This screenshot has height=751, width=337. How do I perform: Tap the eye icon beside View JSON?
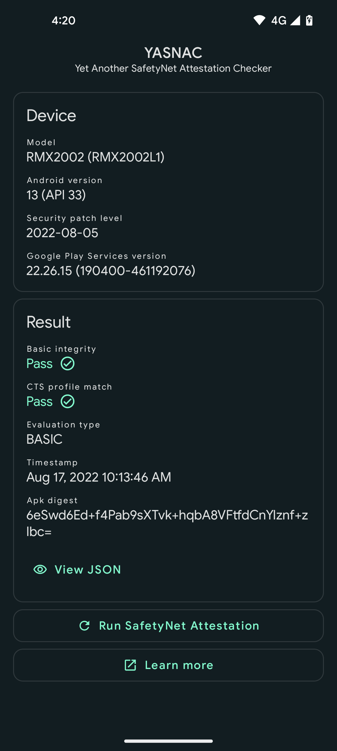tap(40, 570)
